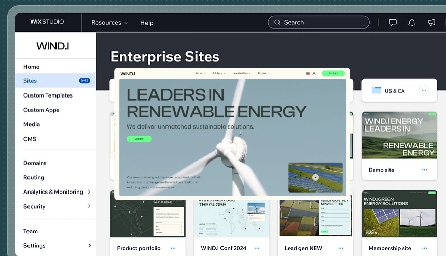446x256 pixels.
Task: Click the Enterprise Sites heading
Action: [x=165, y=56]
